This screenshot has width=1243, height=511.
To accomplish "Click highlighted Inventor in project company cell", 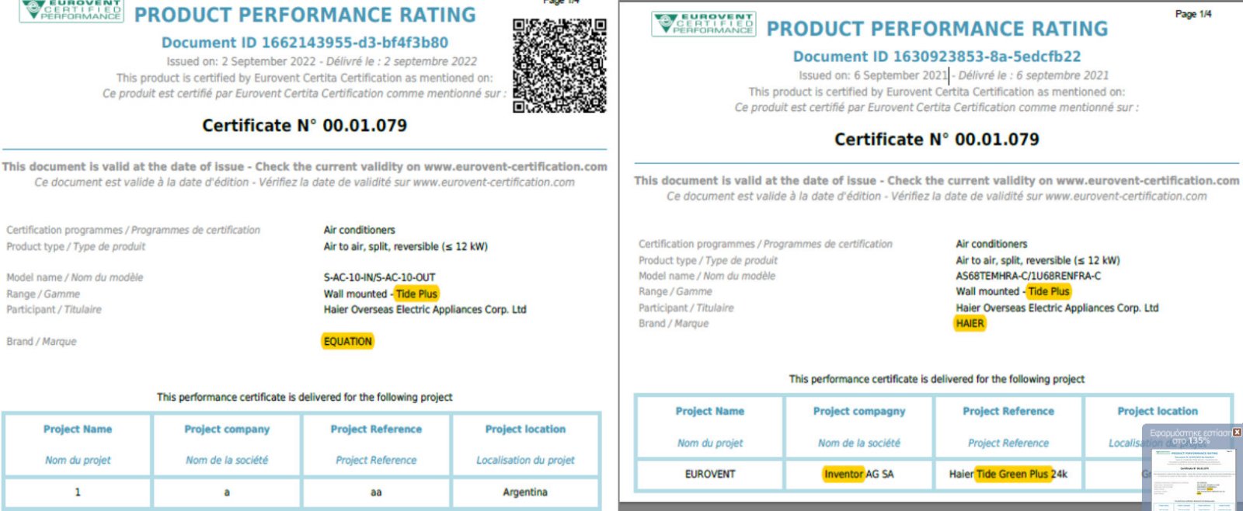I will point(844,474).
